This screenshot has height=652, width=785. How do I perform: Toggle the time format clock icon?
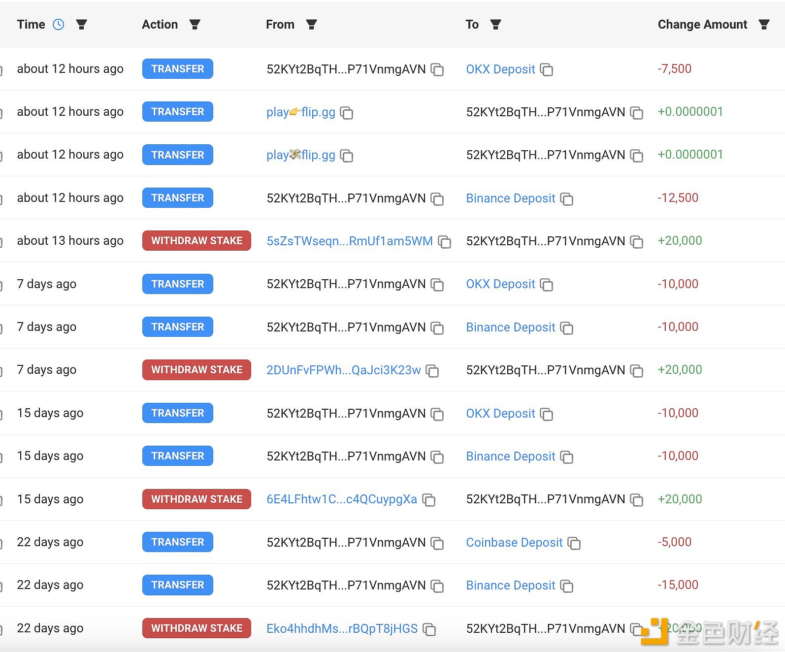[58, 25]
